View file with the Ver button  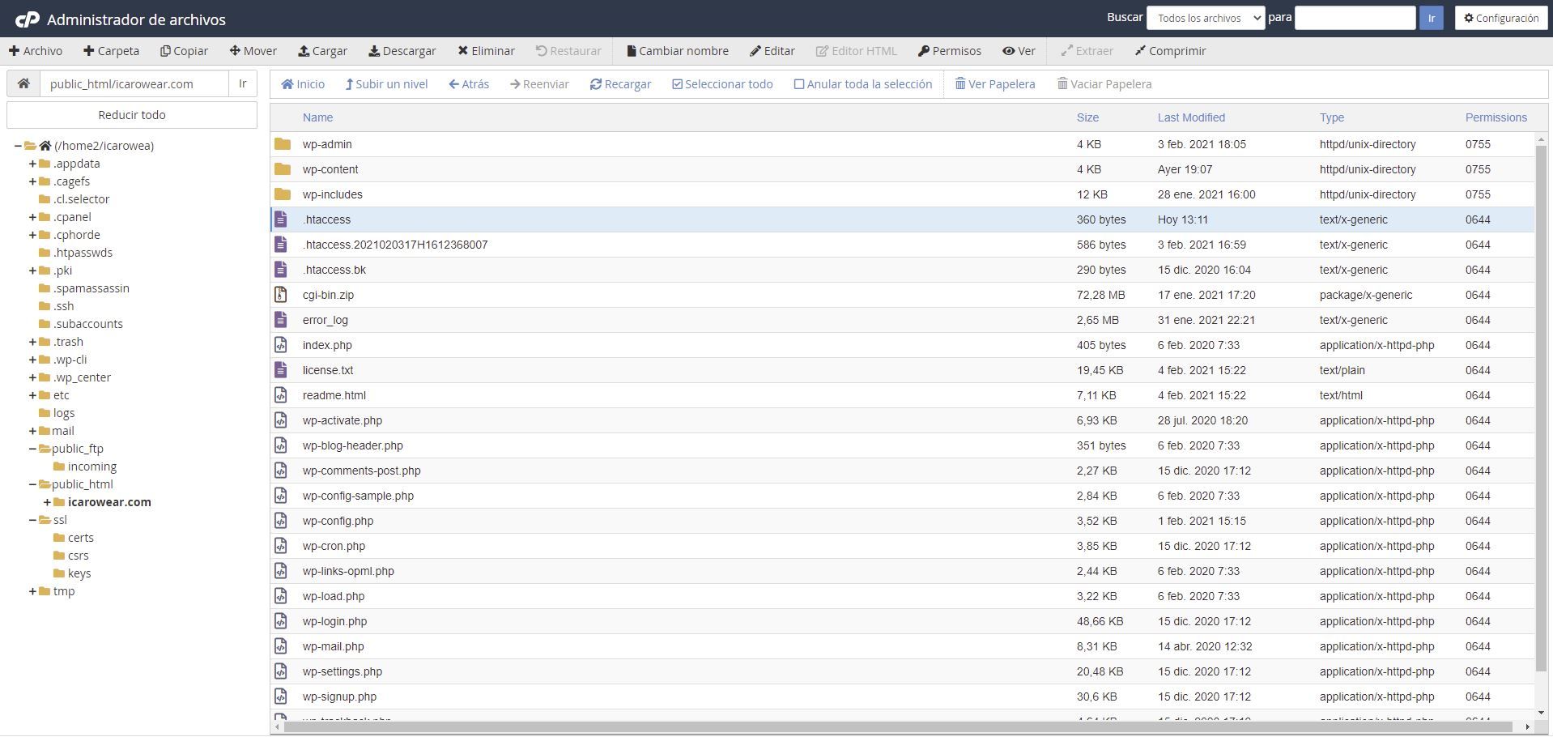coord(1019,50)
